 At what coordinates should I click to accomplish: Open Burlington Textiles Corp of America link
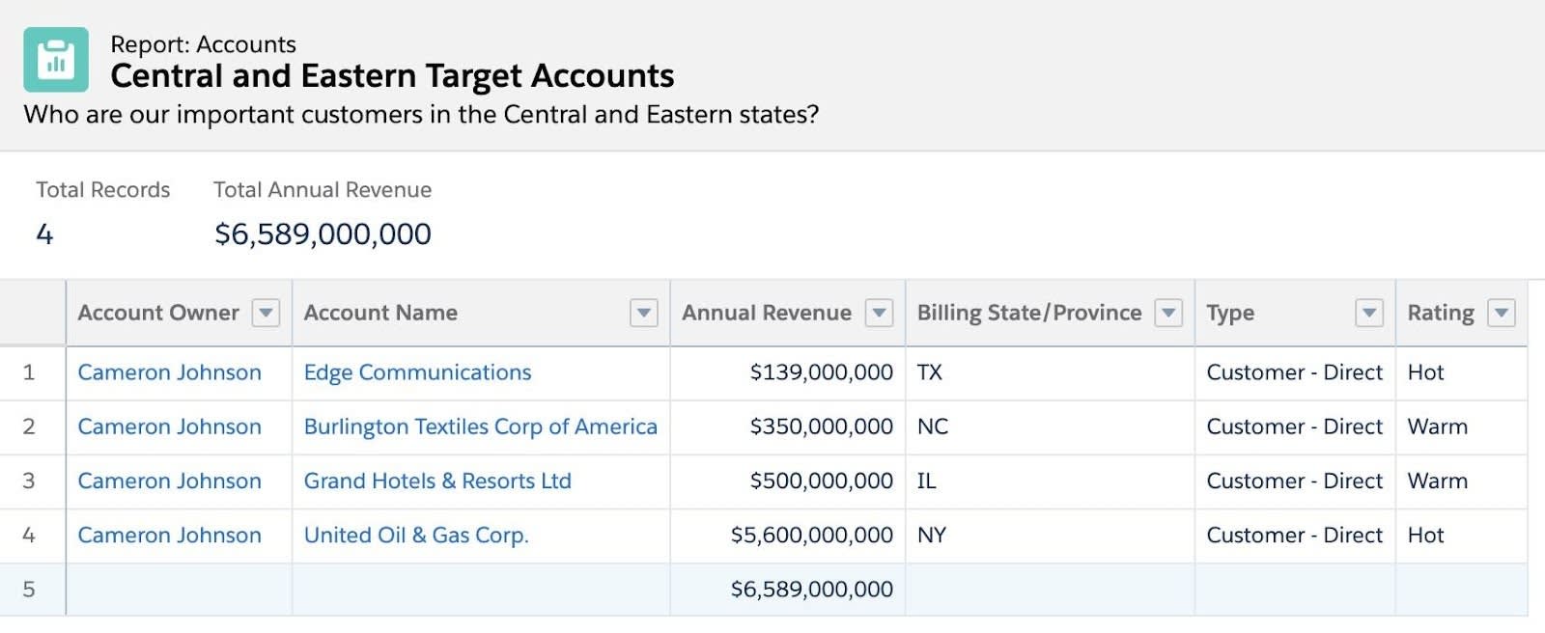coord(480,427)
